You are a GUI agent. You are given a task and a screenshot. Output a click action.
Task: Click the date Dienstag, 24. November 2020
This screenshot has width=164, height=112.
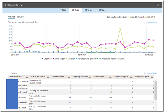pyautogui.click(x=38, y=92)
